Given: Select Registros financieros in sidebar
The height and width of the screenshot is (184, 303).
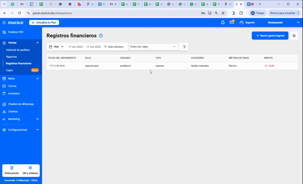Looking at the screenshot, I should coord(19,64).
